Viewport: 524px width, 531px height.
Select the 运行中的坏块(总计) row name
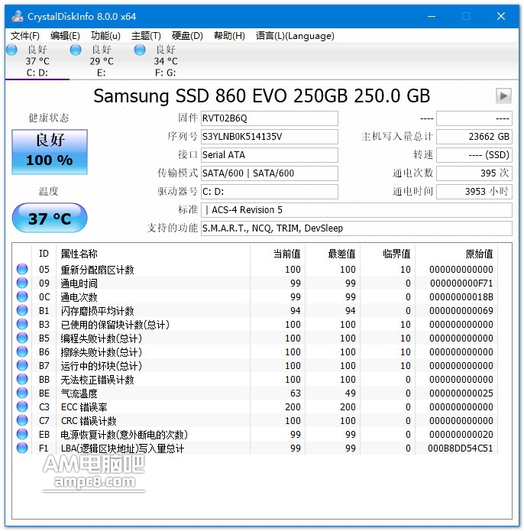(102, 366)
